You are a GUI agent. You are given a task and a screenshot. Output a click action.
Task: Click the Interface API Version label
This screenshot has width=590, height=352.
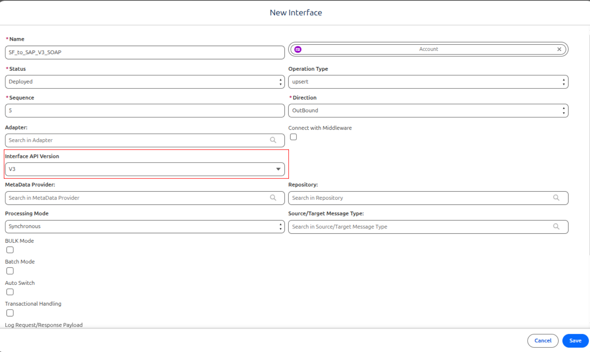pos(32,156)
